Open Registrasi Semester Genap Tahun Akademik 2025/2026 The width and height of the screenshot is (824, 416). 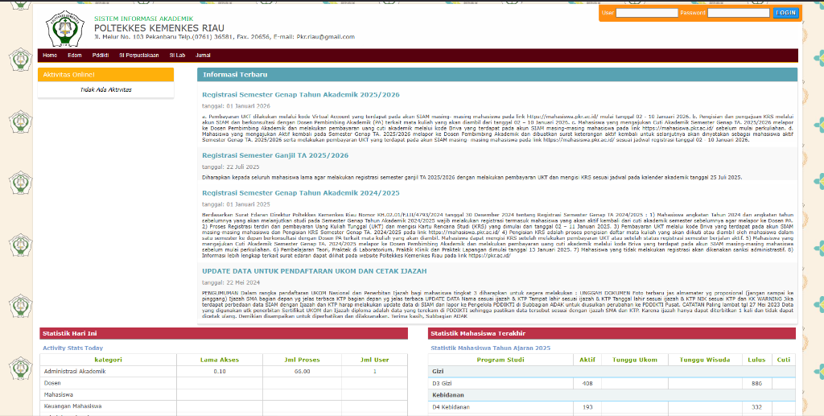[x=301, y=95]
